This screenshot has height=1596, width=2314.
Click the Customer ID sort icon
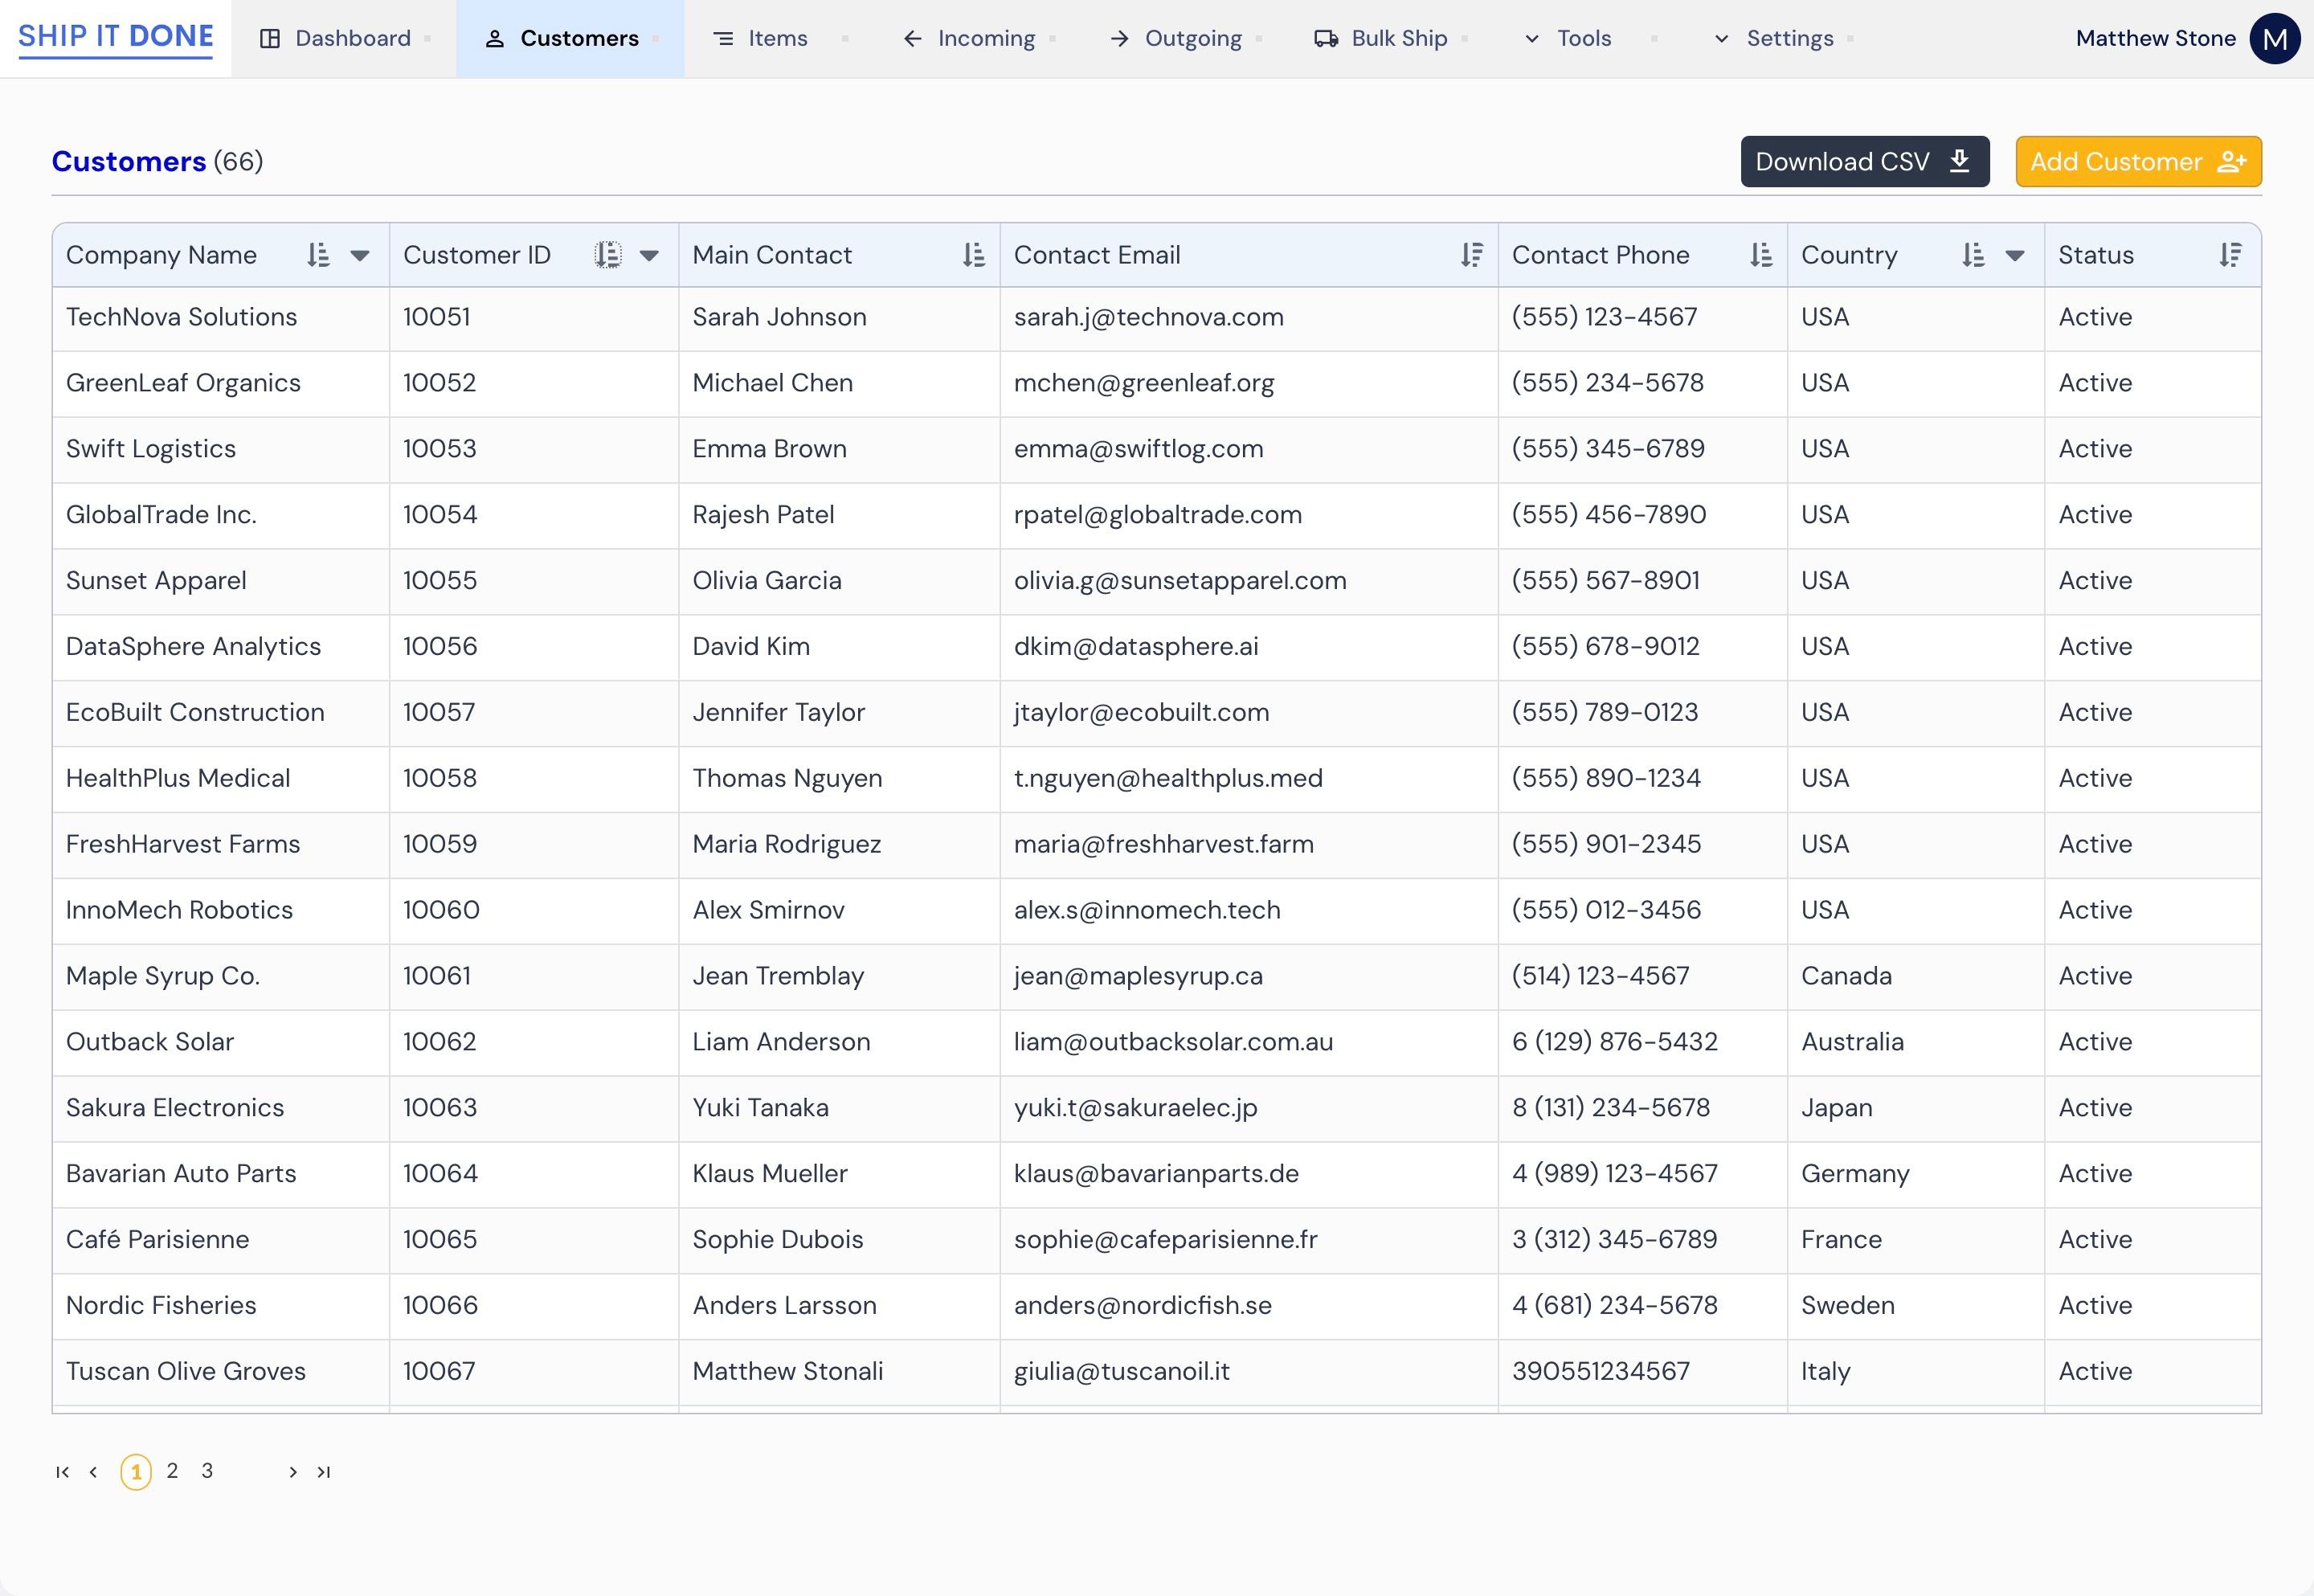point(607,255)
